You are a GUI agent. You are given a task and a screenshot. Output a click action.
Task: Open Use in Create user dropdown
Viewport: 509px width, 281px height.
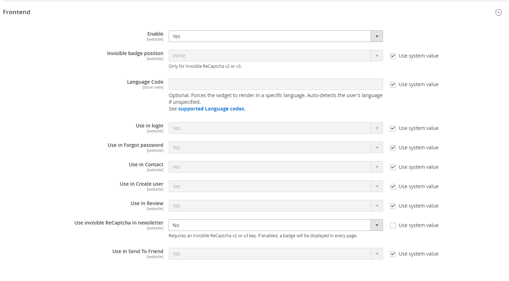276,186
